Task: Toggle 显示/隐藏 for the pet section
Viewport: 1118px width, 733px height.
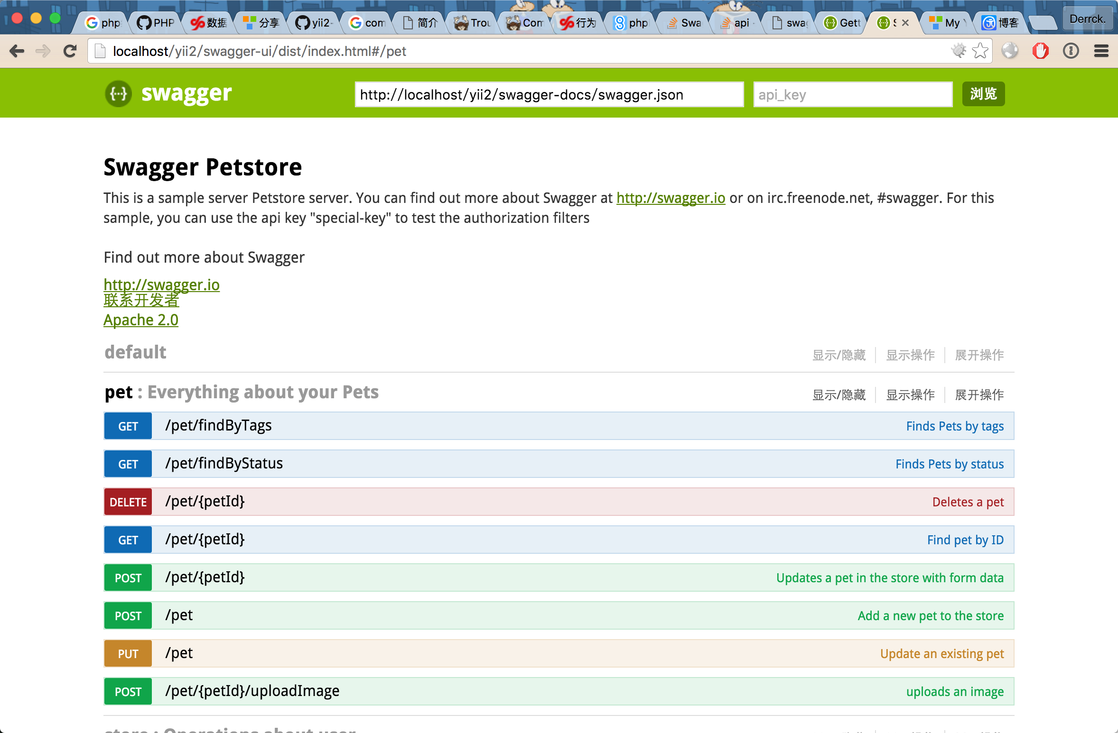Action: click(838, 394)
